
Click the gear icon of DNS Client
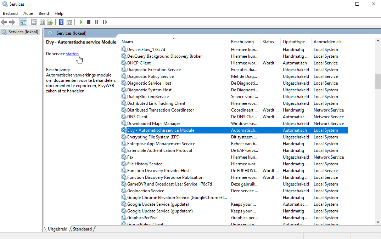pos(124,117)
